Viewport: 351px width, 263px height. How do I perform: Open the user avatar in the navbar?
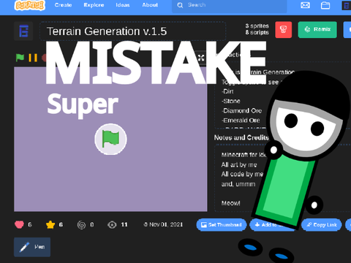346,5
